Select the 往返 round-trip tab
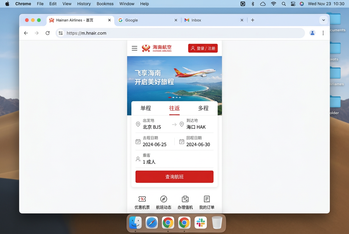This screenshot has height=234, width=349. click(x=174, y=108)
